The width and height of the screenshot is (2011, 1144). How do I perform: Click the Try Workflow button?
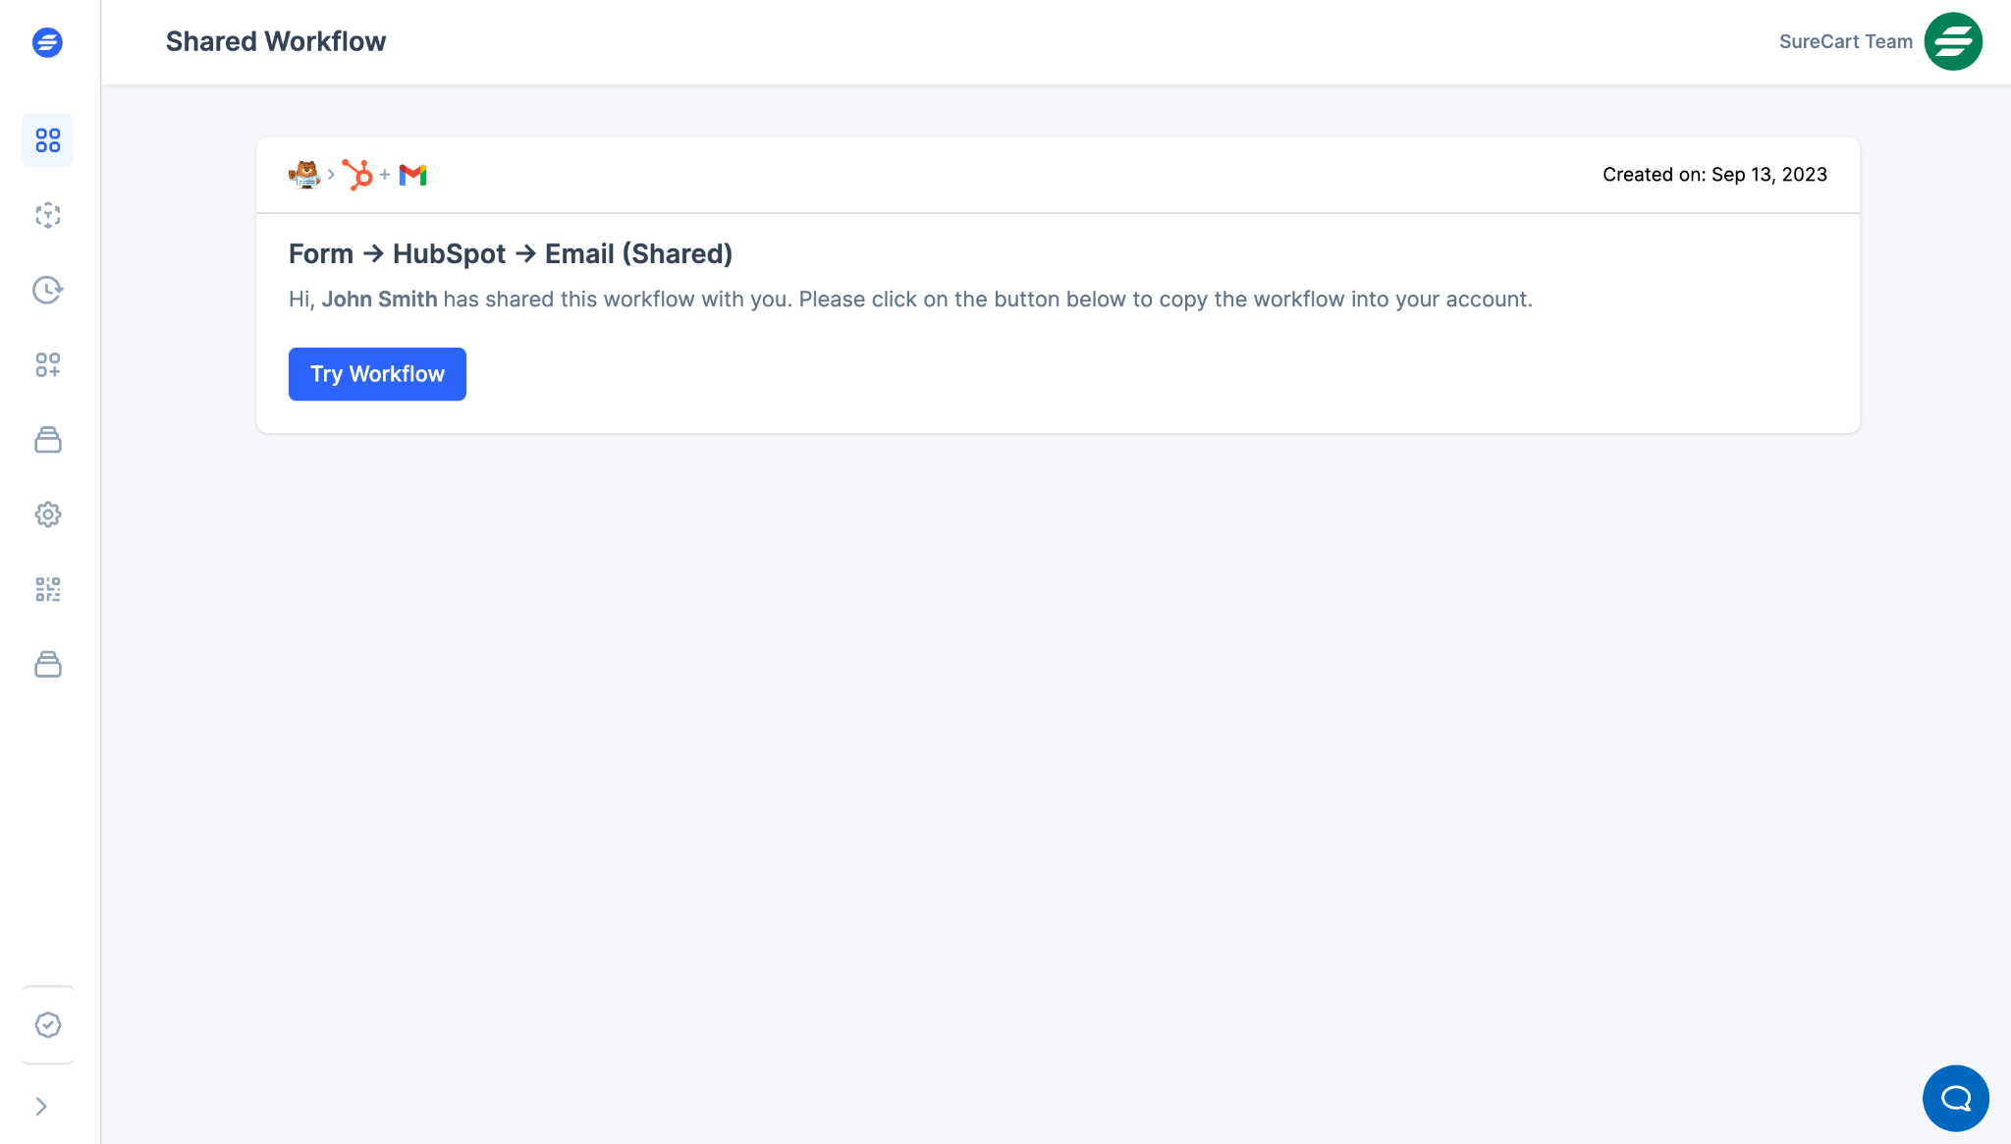point(377,374)
